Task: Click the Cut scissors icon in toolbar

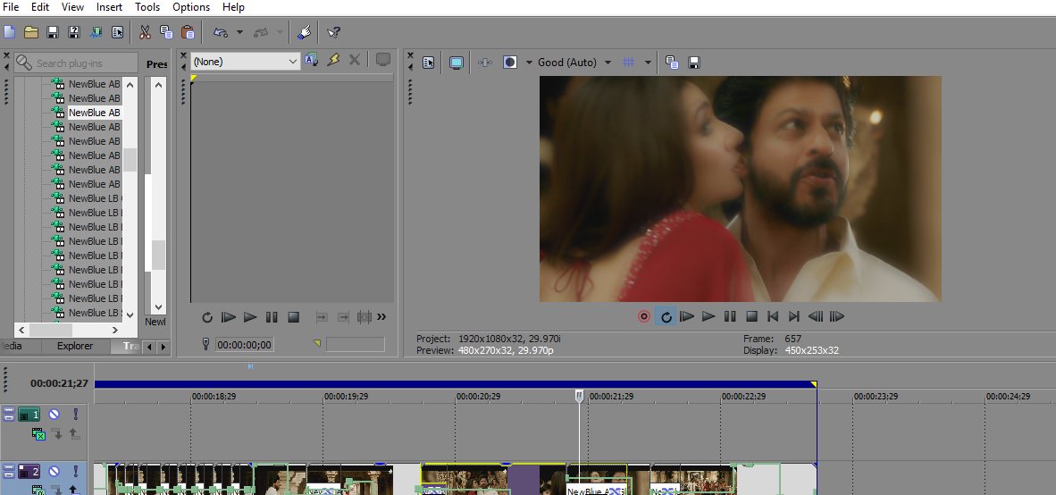Action: pos(144,31)
